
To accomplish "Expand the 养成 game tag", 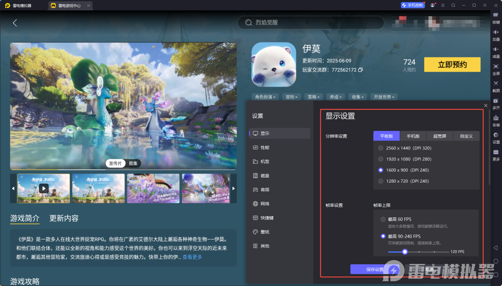I will tap(335, 97).
